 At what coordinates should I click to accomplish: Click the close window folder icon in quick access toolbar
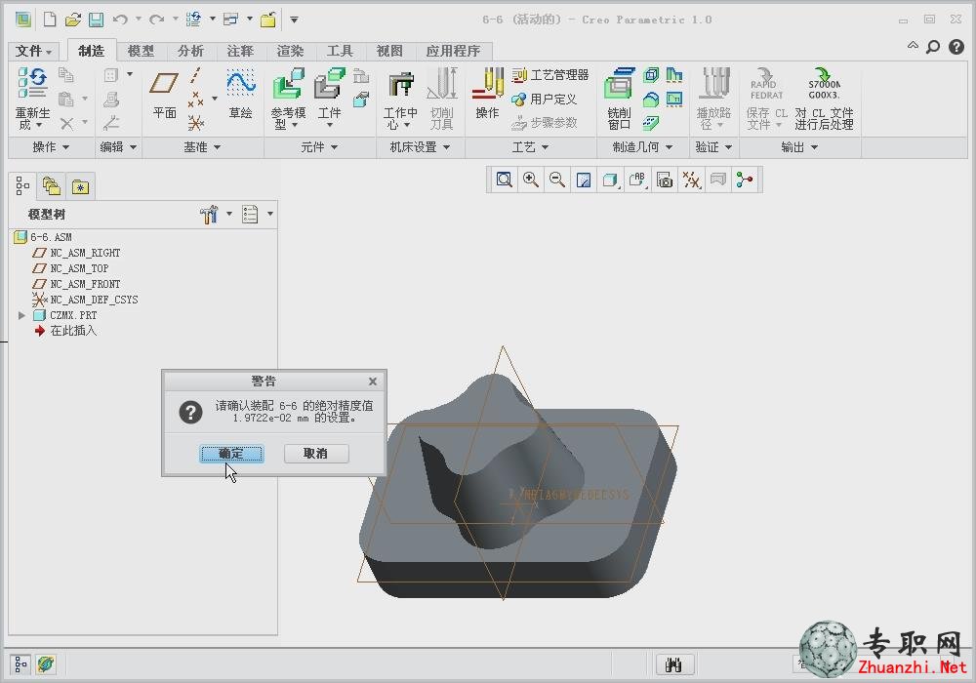268,20
